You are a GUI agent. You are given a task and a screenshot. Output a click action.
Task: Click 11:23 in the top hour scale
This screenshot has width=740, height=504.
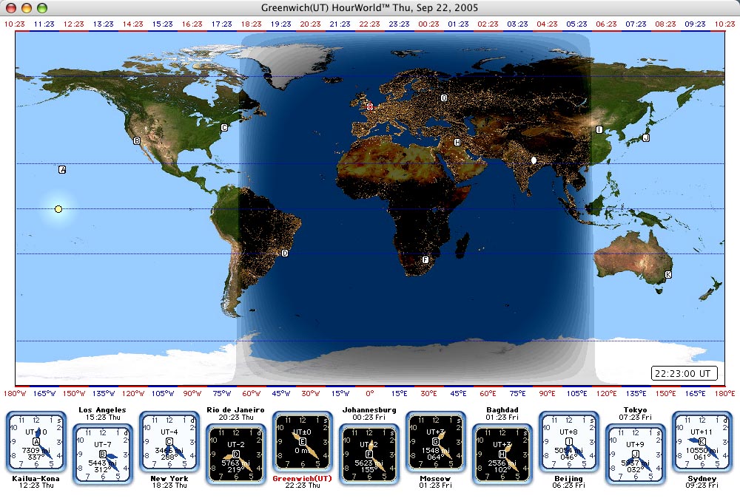tap(44, 24)
